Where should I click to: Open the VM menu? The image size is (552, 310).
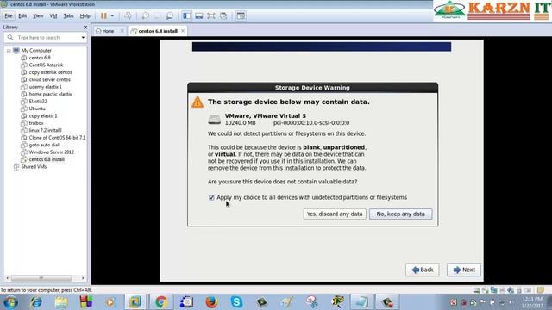pyautogui.click(x=53, y=15)
